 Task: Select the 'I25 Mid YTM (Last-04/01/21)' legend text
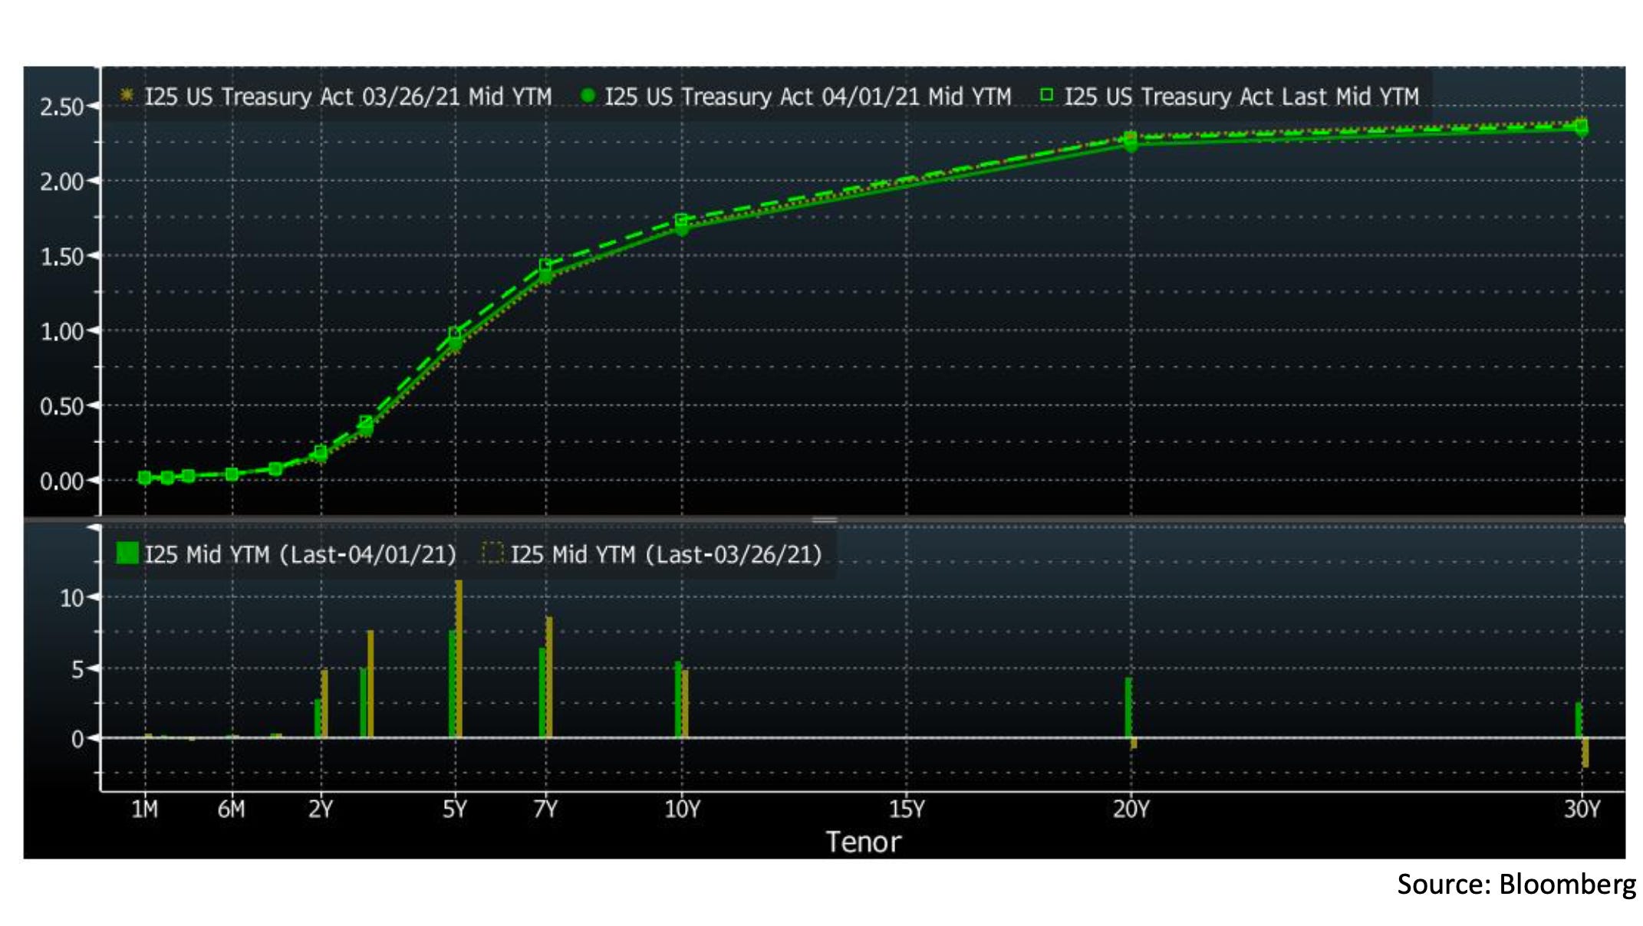point(301,554)
